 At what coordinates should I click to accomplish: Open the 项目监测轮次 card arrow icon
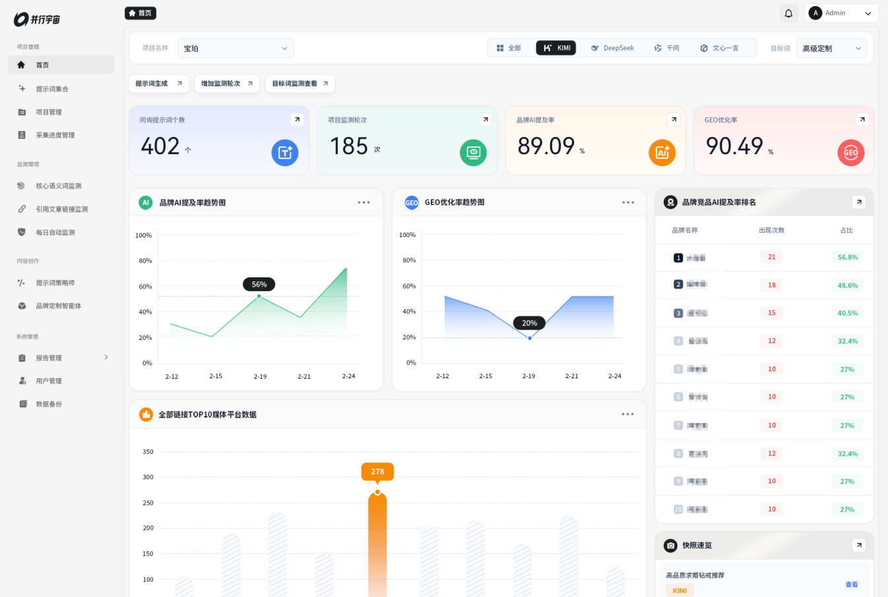coord(486,119)
